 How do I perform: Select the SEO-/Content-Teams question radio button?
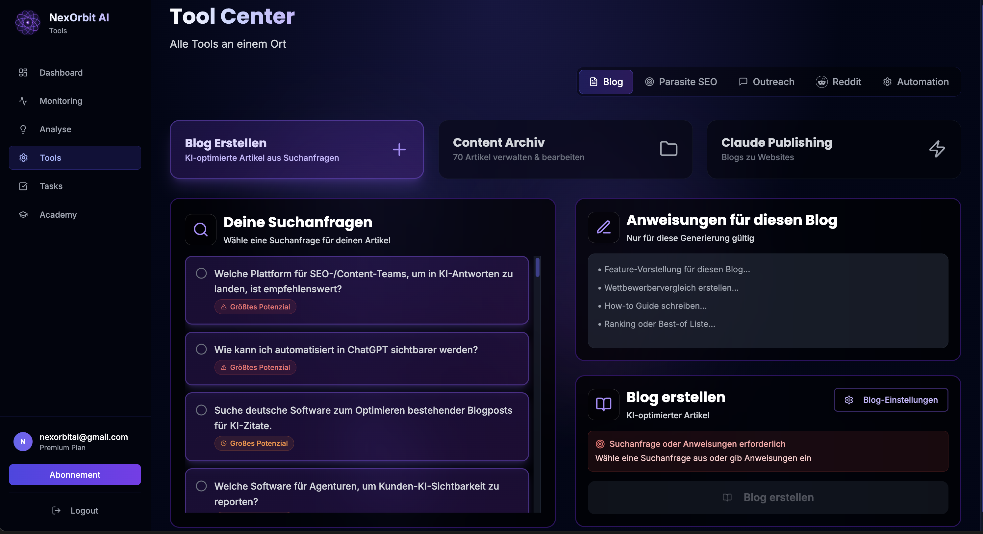point(201,273)
